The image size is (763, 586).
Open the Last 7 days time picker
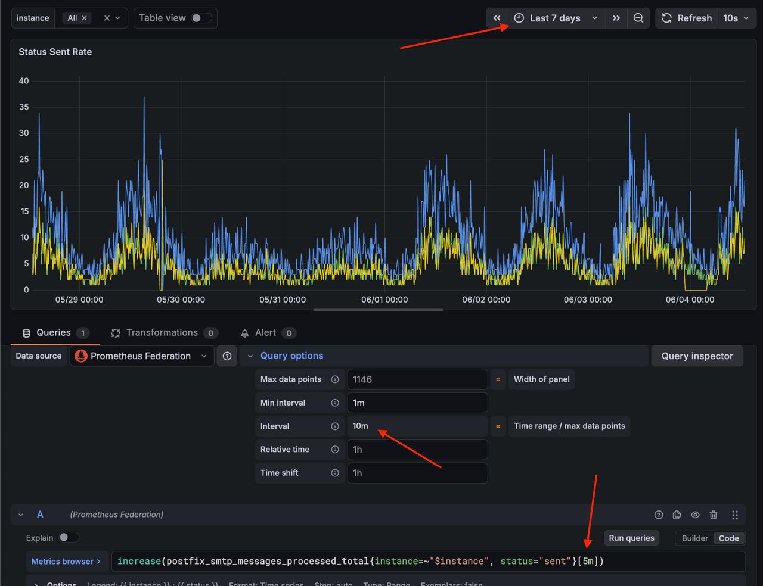point(556,18)
